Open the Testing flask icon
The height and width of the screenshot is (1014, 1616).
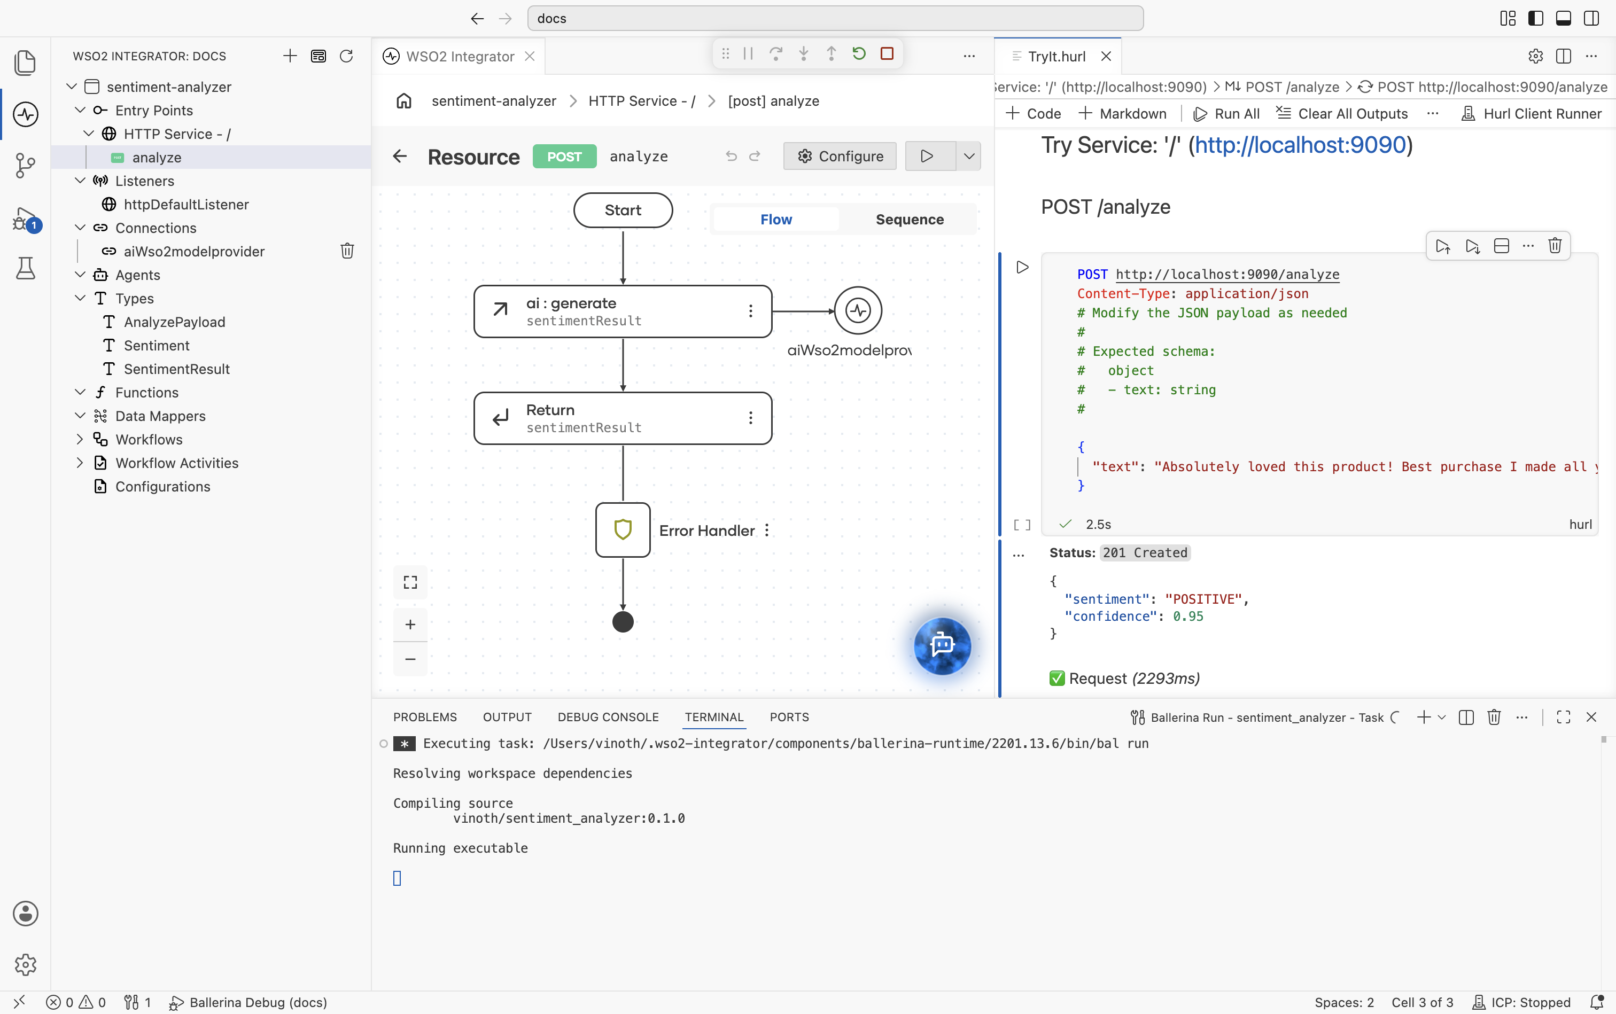click(x=26, y=268)
